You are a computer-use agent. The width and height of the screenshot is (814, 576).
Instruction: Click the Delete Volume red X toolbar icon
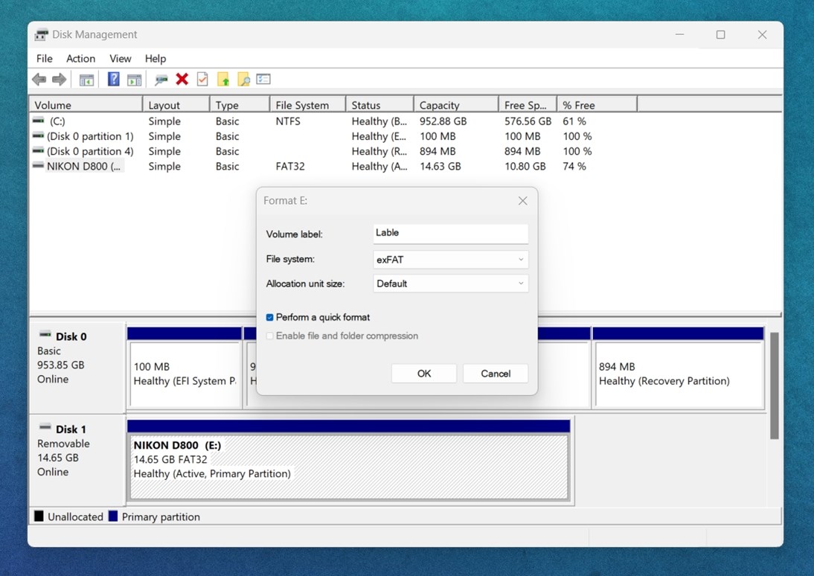182,79
